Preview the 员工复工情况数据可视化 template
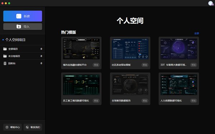This screenshot has height=134, width=215. click(x=96, y=101)
